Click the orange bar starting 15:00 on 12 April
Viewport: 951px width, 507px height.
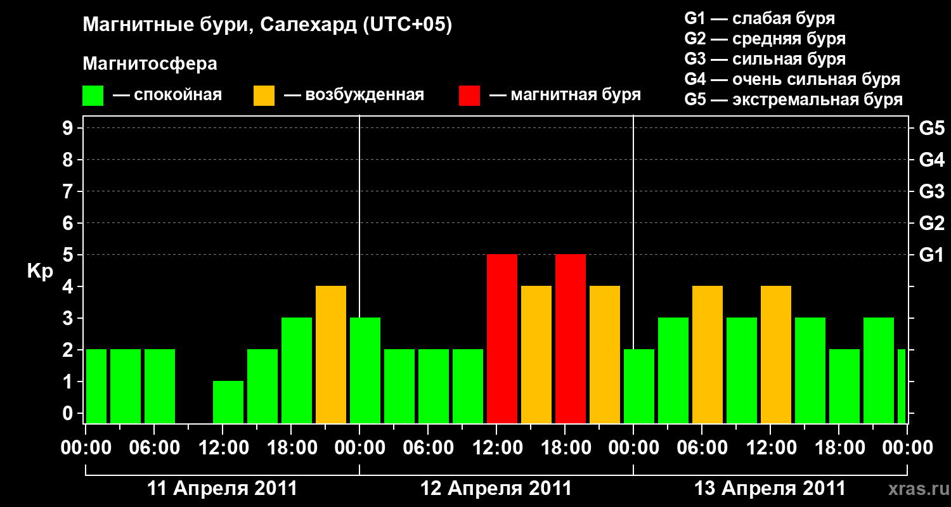tap(536, 355)
